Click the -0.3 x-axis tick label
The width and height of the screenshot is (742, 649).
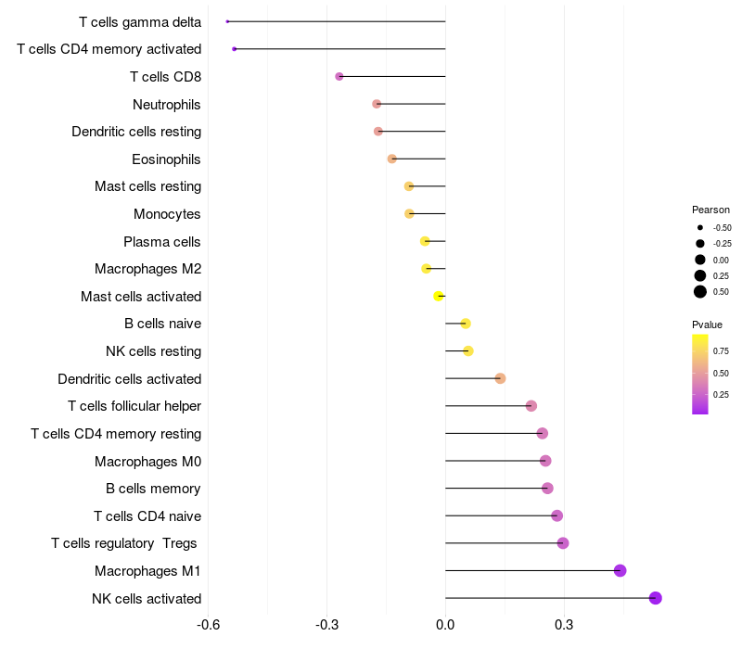point(326,625)
